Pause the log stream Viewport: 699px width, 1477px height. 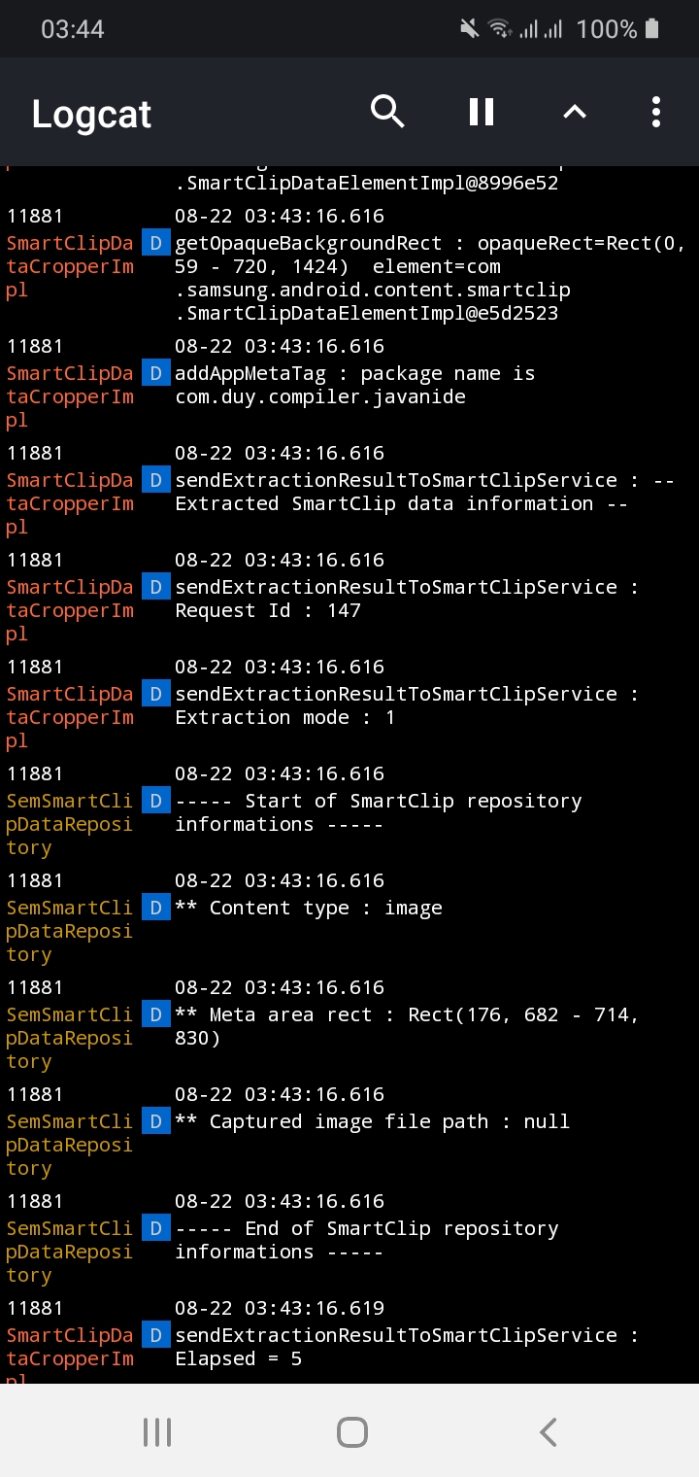tap(481, 112)
